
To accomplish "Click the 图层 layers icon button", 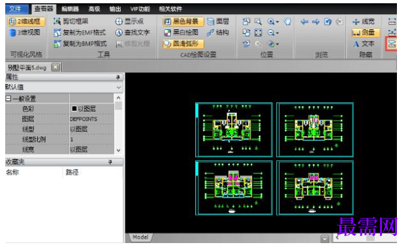I will coord(218,22).
